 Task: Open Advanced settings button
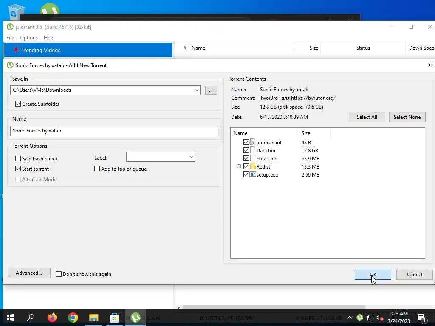(29, 273)
